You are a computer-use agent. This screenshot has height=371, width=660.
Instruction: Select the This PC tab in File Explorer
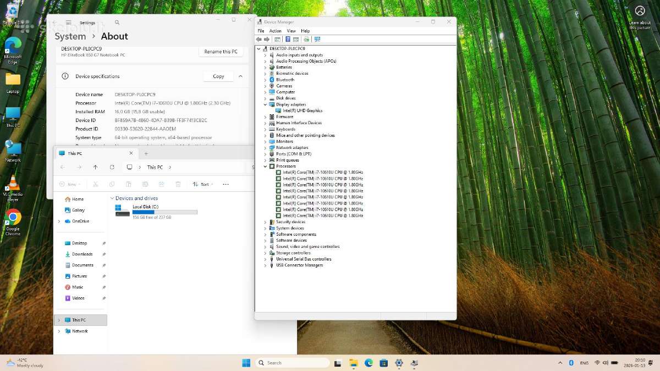[96, 153]
